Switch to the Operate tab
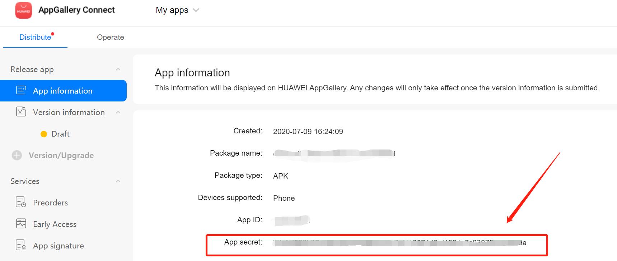The width and height of the screenshot is (617, 261). click(111, 37)
